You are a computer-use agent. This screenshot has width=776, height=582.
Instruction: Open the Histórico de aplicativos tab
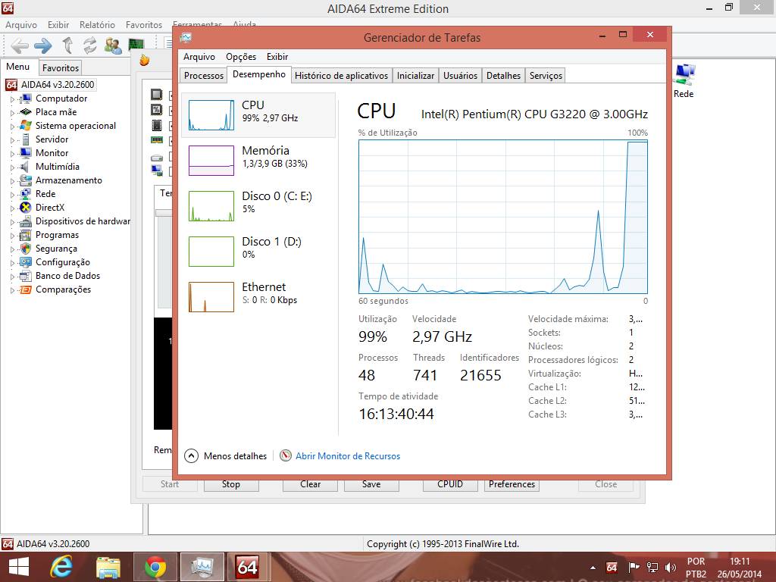coord(341,75)
